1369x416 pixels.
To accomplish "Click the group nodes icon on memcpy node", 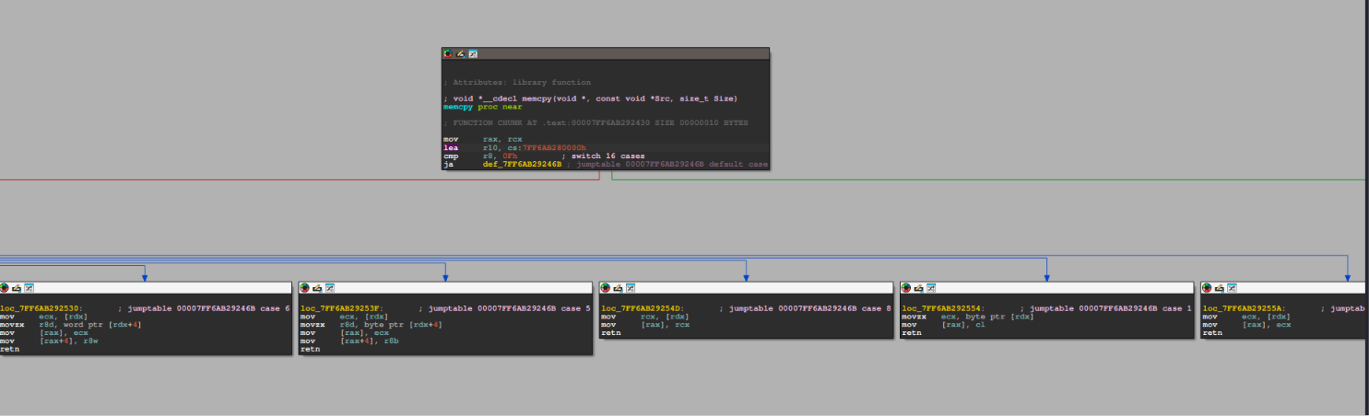I will click(x=473, y=54).
